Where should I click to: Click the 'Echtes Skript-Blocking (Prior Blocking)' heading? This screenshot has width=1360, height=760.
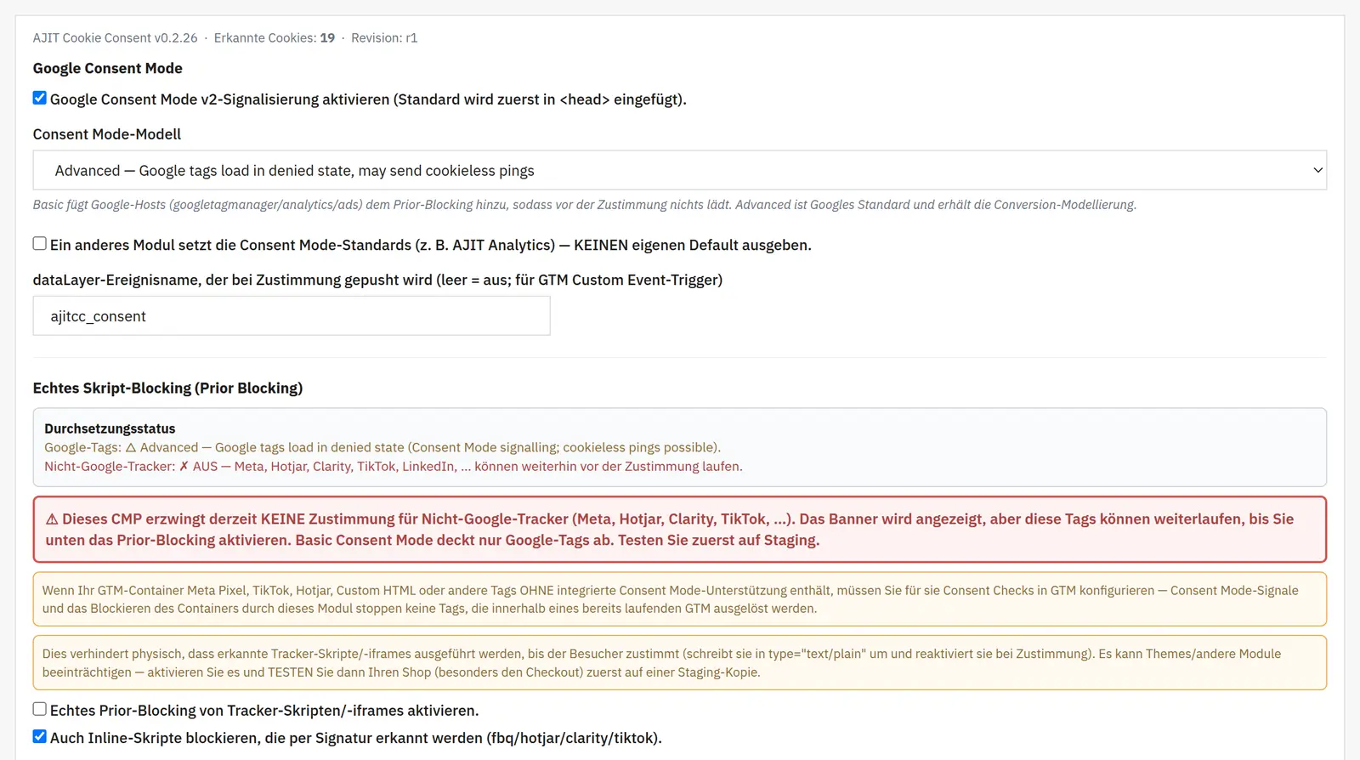[x=167, y=388]
